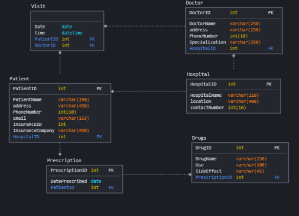Click address field in Patient table
Image resolution: width=299 pixels, height=216 pixels.
pos(22,106)
